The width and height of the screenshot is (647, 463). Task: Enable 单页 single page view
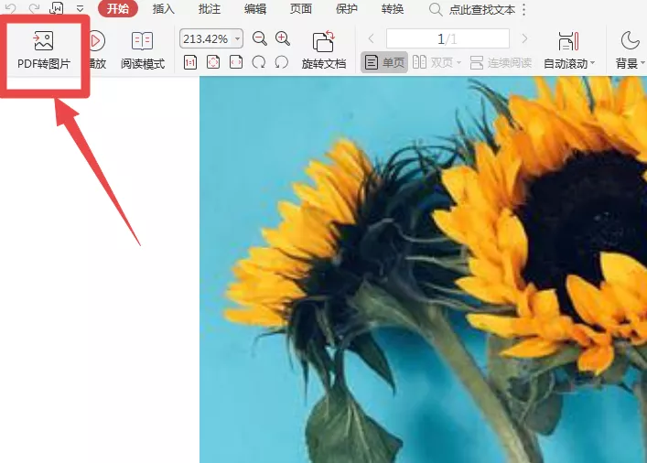384,63
